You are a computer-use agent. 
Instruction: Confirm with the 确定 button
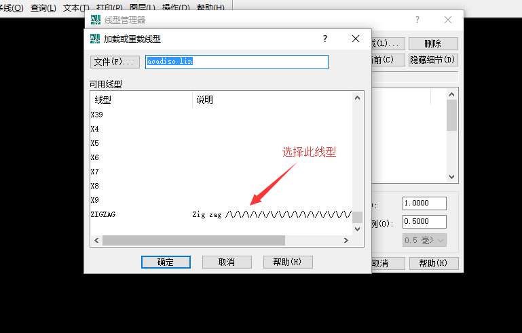(166, 262)
